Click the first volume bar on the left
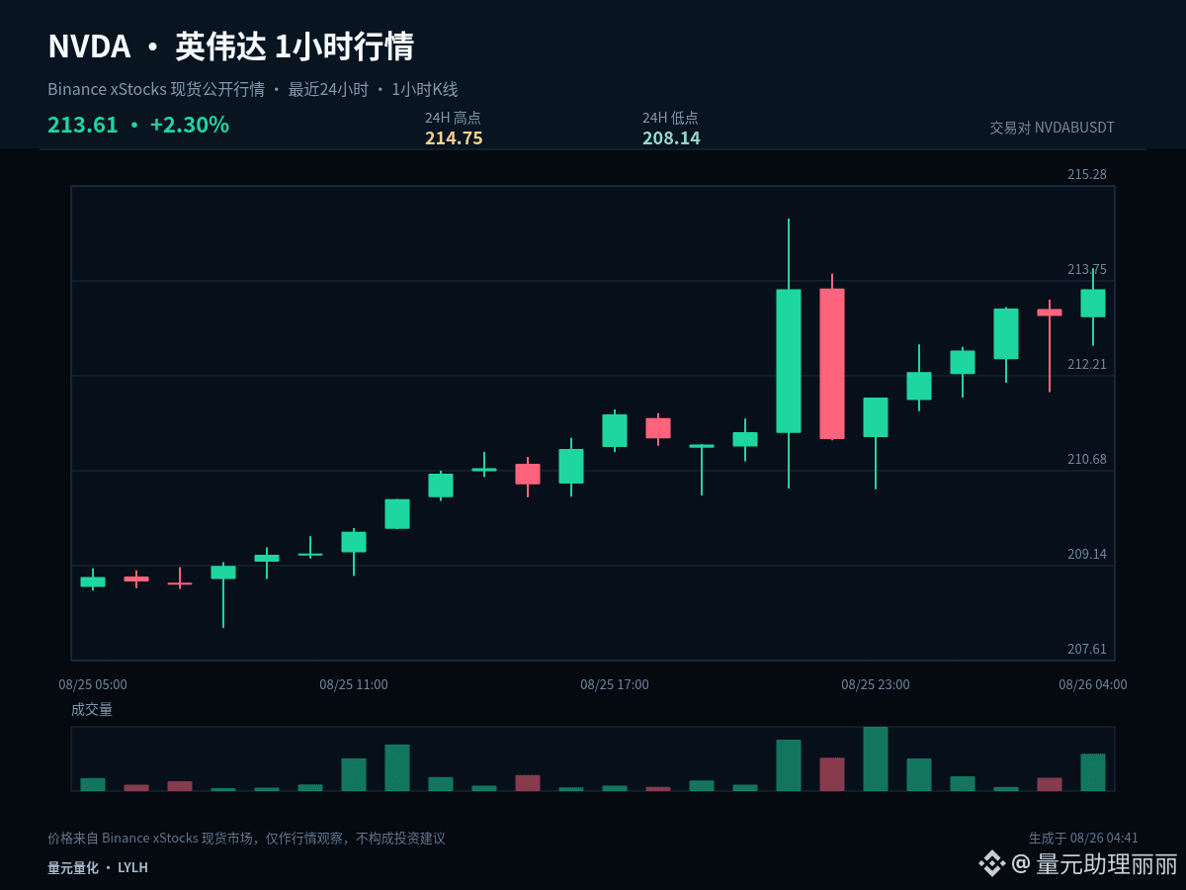Viewport: 1186px width, 890px height. (x=93, y=784)
